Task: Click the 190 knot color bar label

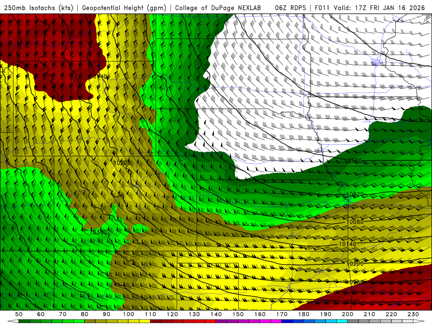Action: [x=326, y=314]
